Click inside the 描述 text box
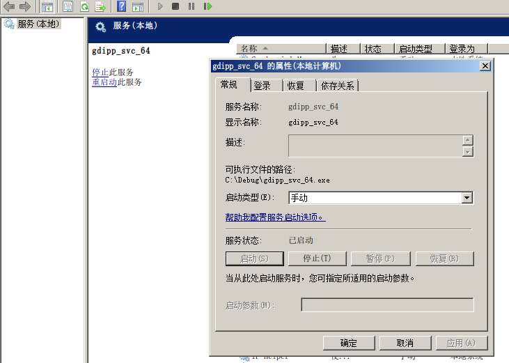The width and height of the screenshot is (509, 363). [375, 146]
